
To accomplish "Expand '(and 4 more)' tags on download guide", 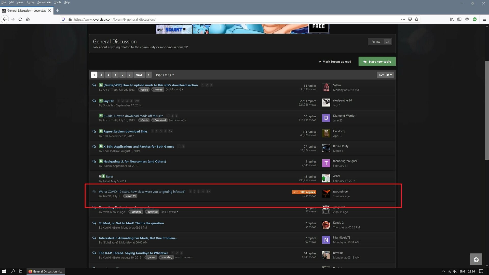I will (178, 120).
